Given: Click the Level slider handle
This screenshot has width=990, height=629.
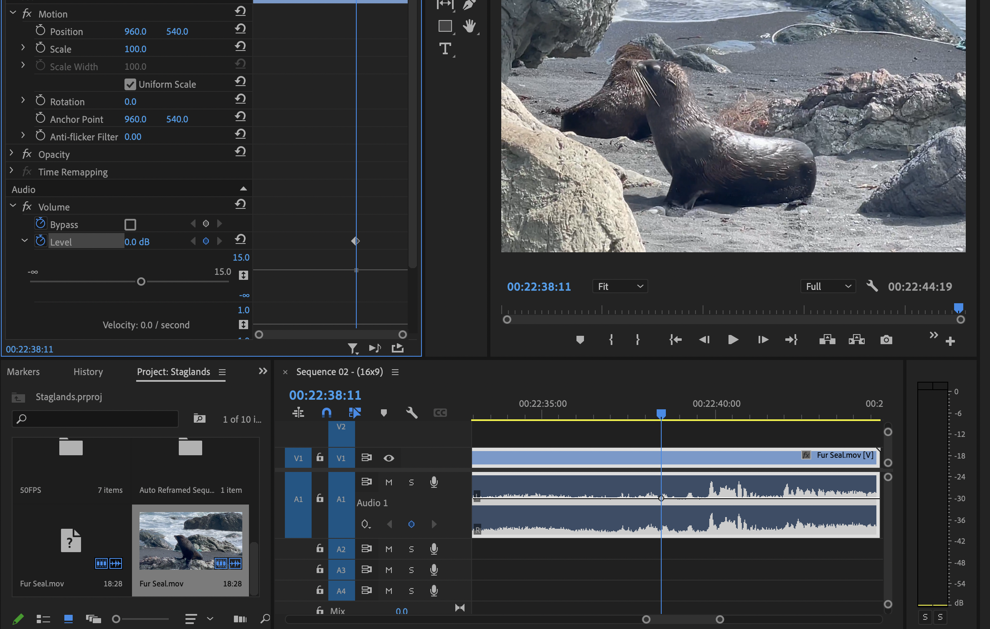Looking at the screenshot, I should pos(141,282).
